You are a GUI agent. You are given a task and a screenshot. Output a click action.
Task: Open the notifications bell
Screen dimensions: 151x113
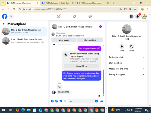coord(137,17)
